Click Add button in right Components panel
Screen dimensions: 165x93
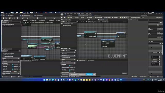click(63, 21)
